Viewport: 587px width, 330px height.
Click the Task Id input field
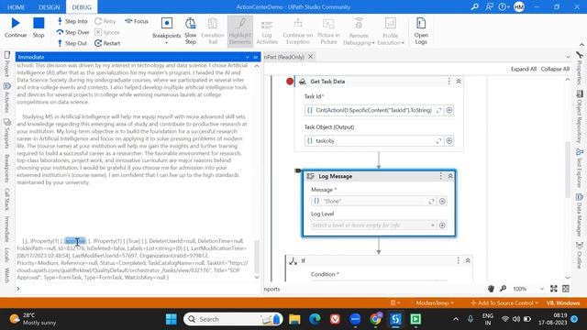click(x=373, y=110)
